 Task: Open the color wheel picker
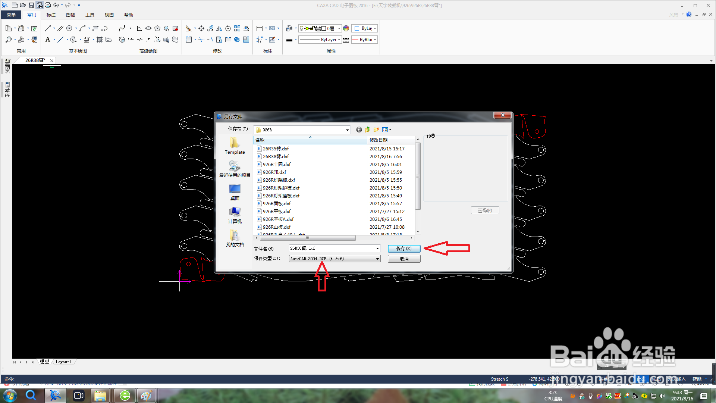click(346, 28)
